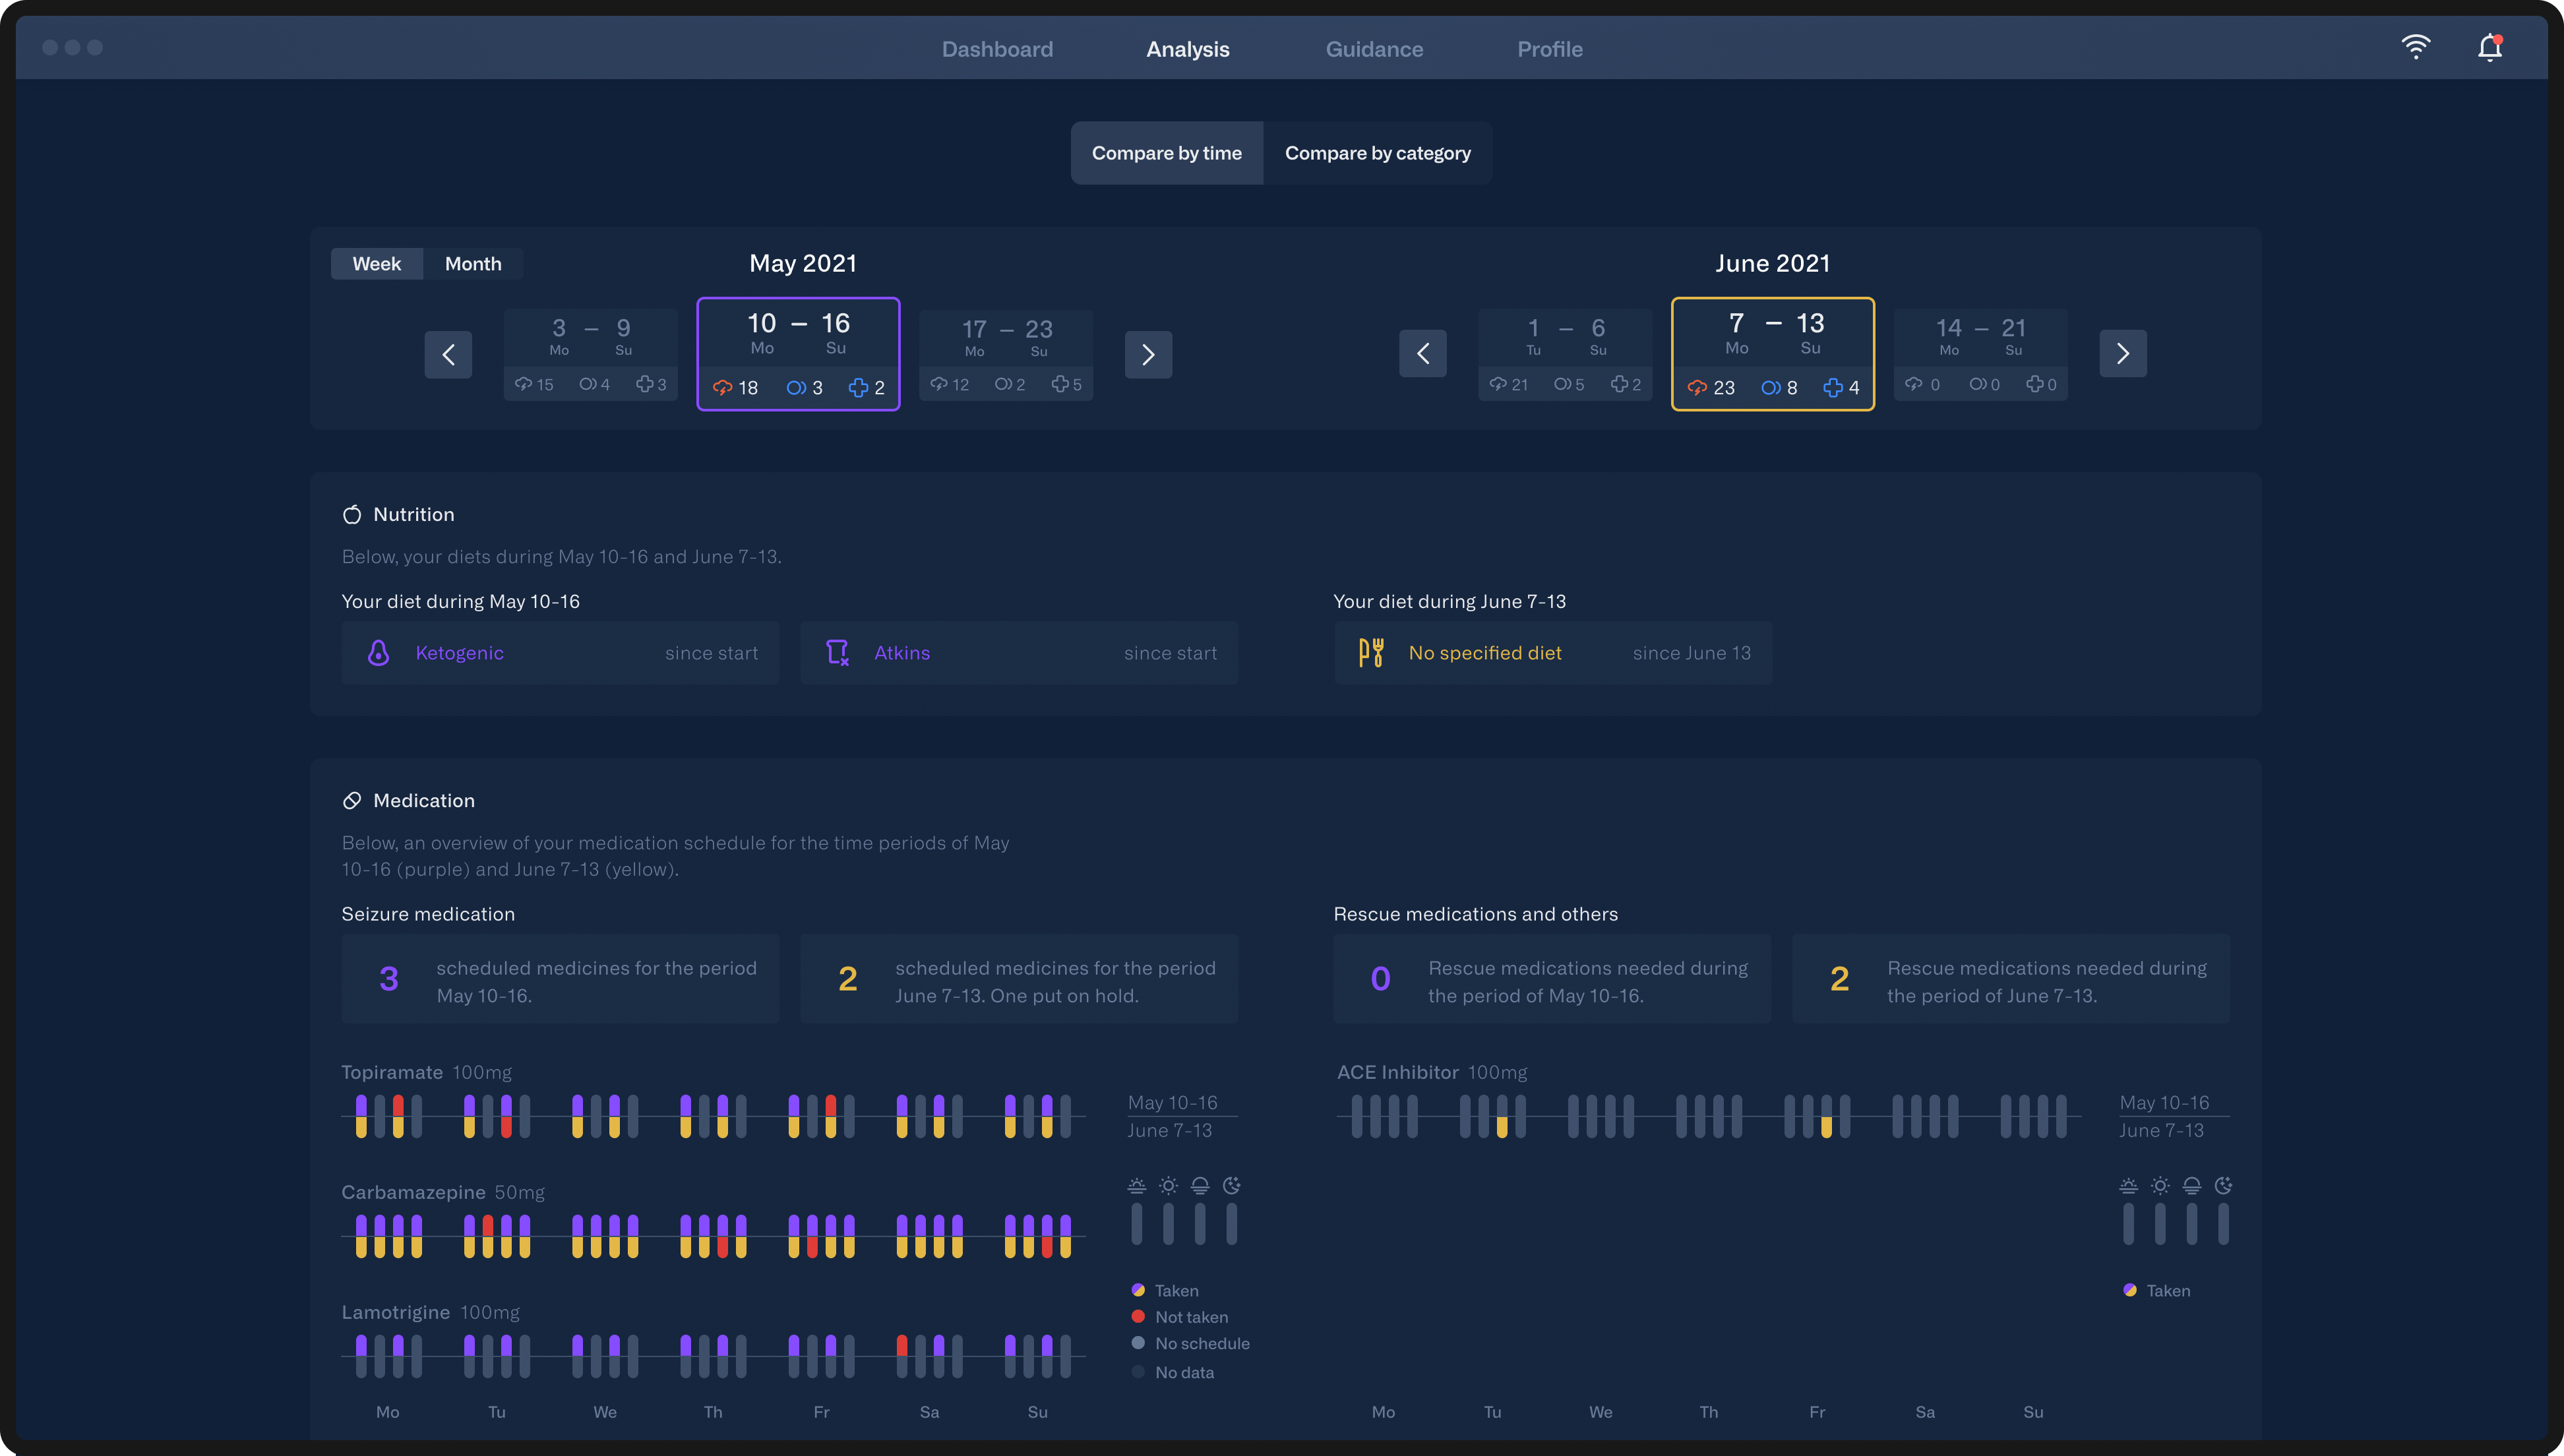Open the Analysis tab
The width and height of the screenshot is (2564, 1456).
[1188, 49]
